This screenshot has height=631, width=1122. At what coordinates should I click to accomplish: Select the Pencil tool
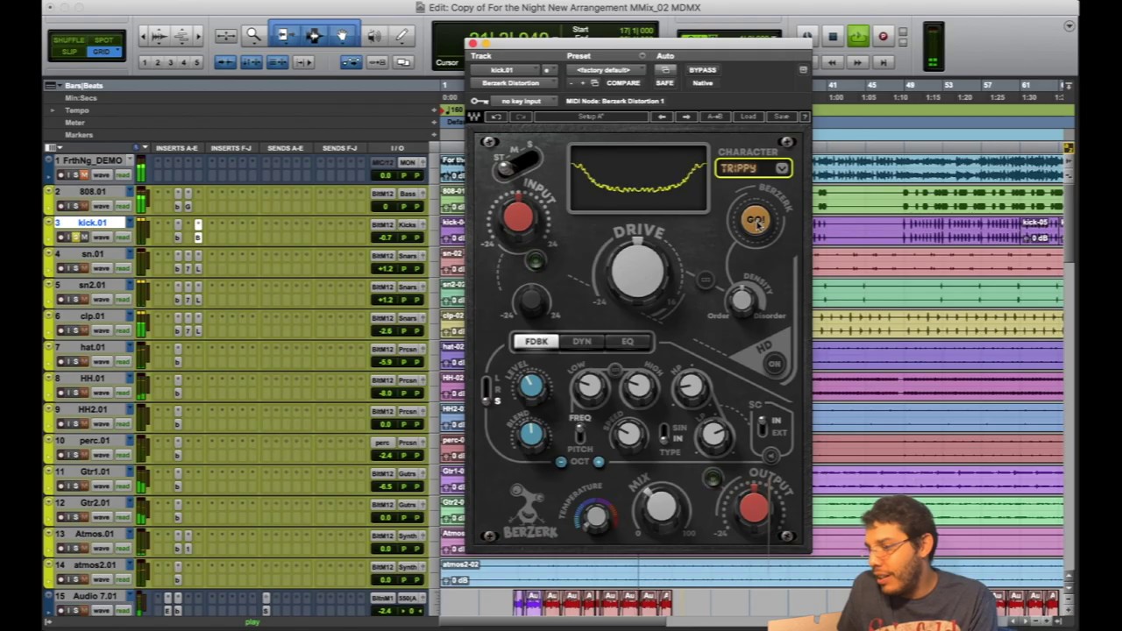401,36
